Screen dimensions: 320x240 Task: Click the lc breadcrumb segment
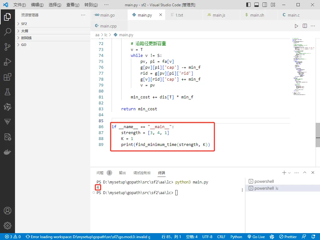point(106,35)
